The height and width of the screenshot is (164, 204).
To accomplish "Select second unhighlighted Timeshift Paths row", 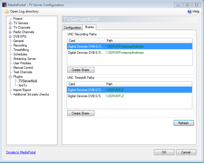I will [x=130, y=96].
